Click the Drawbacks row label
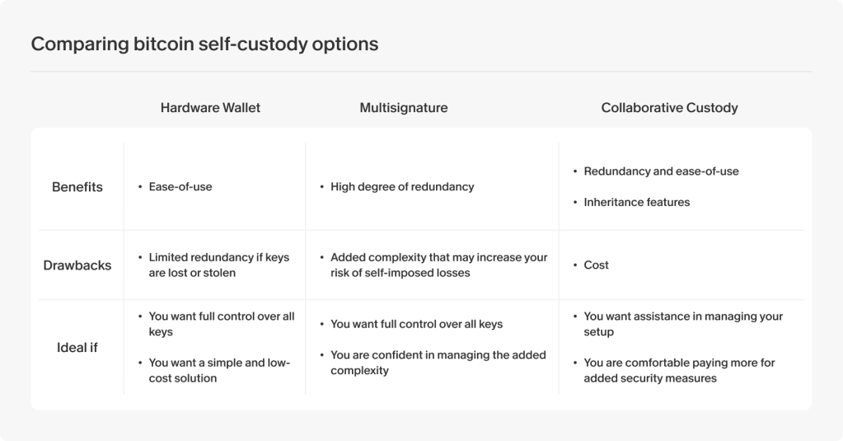This screenshot has width=843, height=441. 77,265
